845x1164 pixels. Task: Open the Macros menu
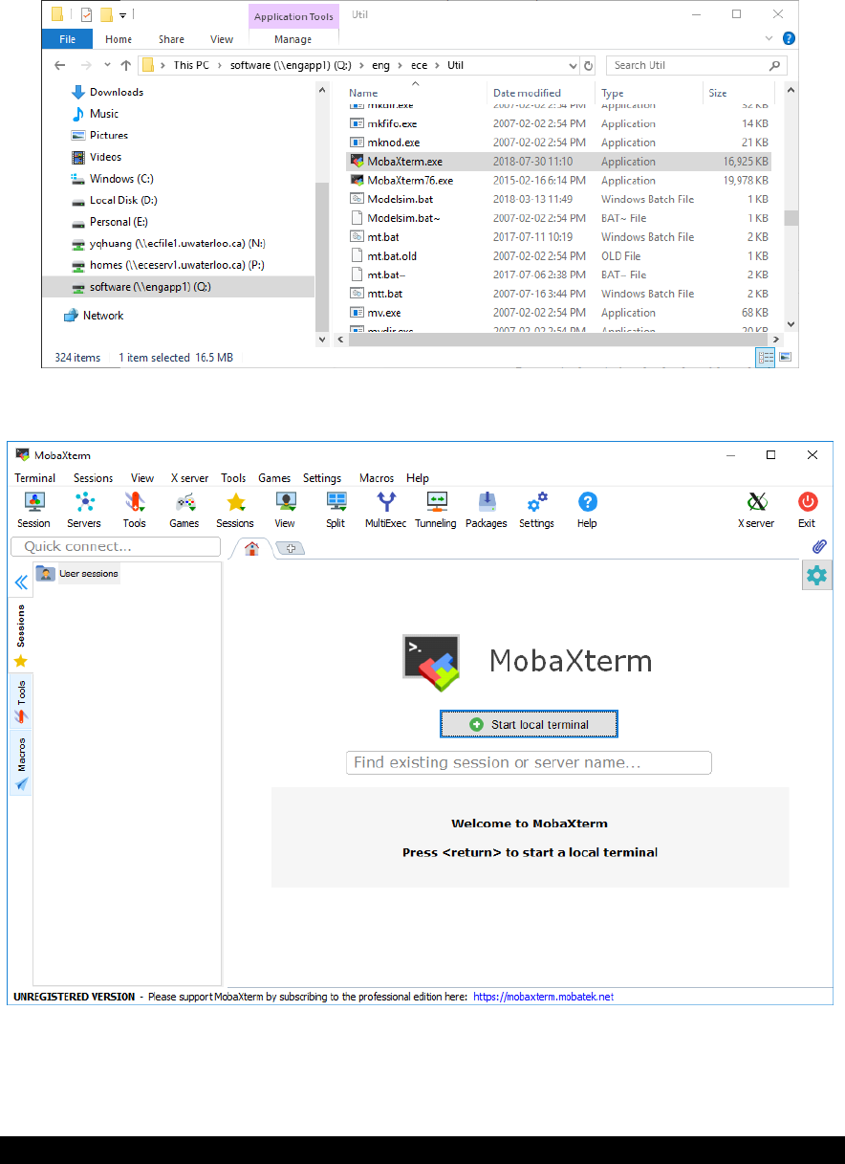tap(377, 478)
